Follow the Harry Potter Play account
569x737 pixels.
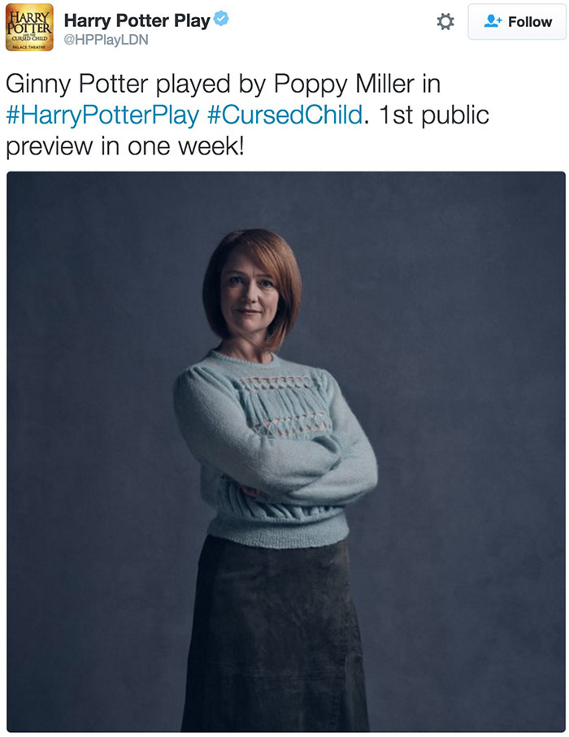tap(517, 22)
